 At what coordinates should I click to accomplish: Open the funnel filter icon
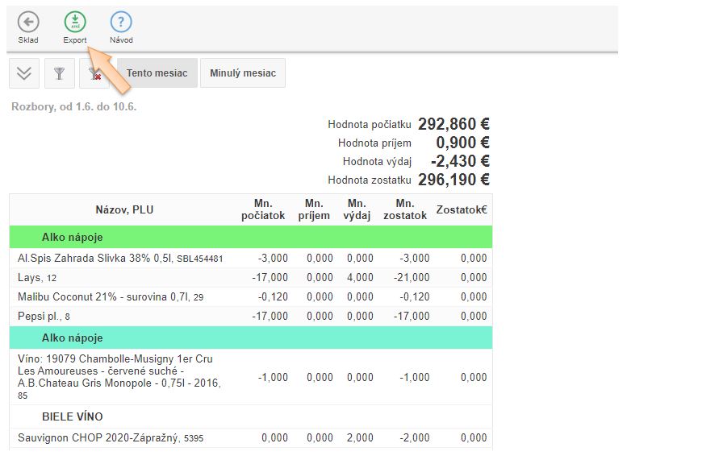[59, 73]
